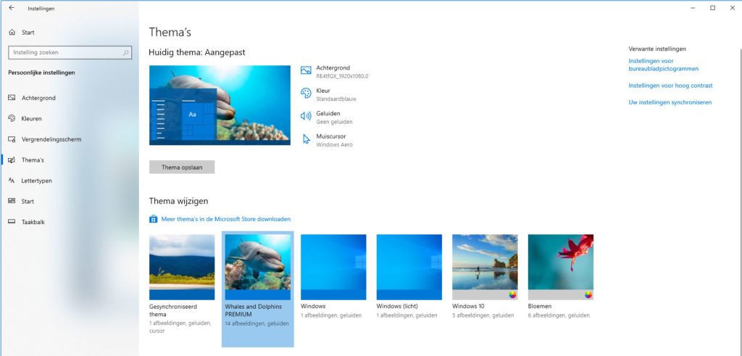The height and width of the screenshot is (356, 742).
Task: Open Start settings page under Lettertypen
Action: [28, 202]
